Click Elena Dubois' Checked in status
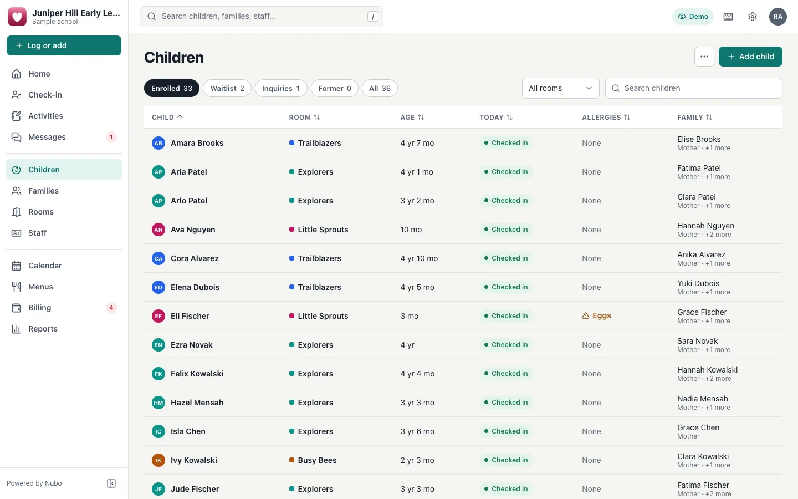 [x=506, y=287]
